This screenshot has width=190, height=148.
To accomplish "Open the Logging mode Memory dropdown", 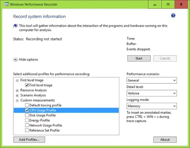I will 152,106.
